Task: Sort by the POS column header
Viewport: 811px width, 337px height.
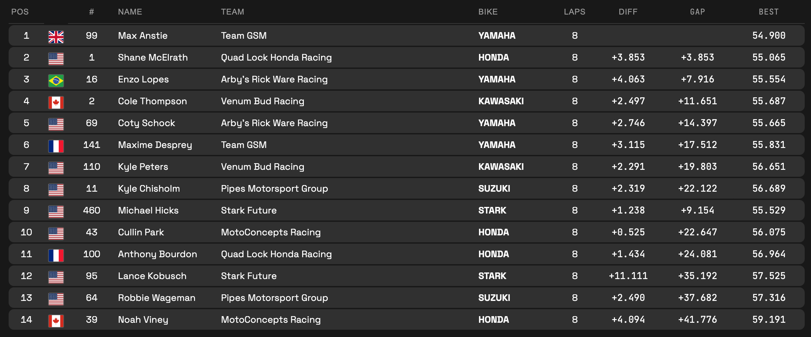Action: 20,12
